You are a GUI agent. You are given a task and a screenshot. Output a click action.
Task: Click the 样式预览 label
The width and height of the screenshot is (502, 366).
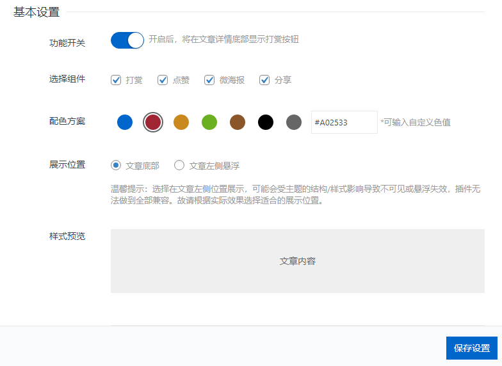tap(67, 237)
